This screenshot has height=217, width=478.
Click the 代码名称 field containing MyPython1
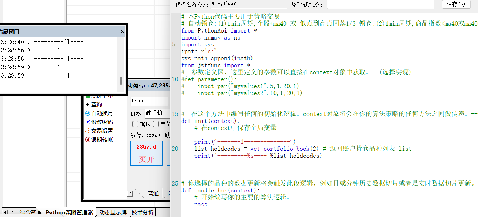pyautogui.click(x=249, y=4)
